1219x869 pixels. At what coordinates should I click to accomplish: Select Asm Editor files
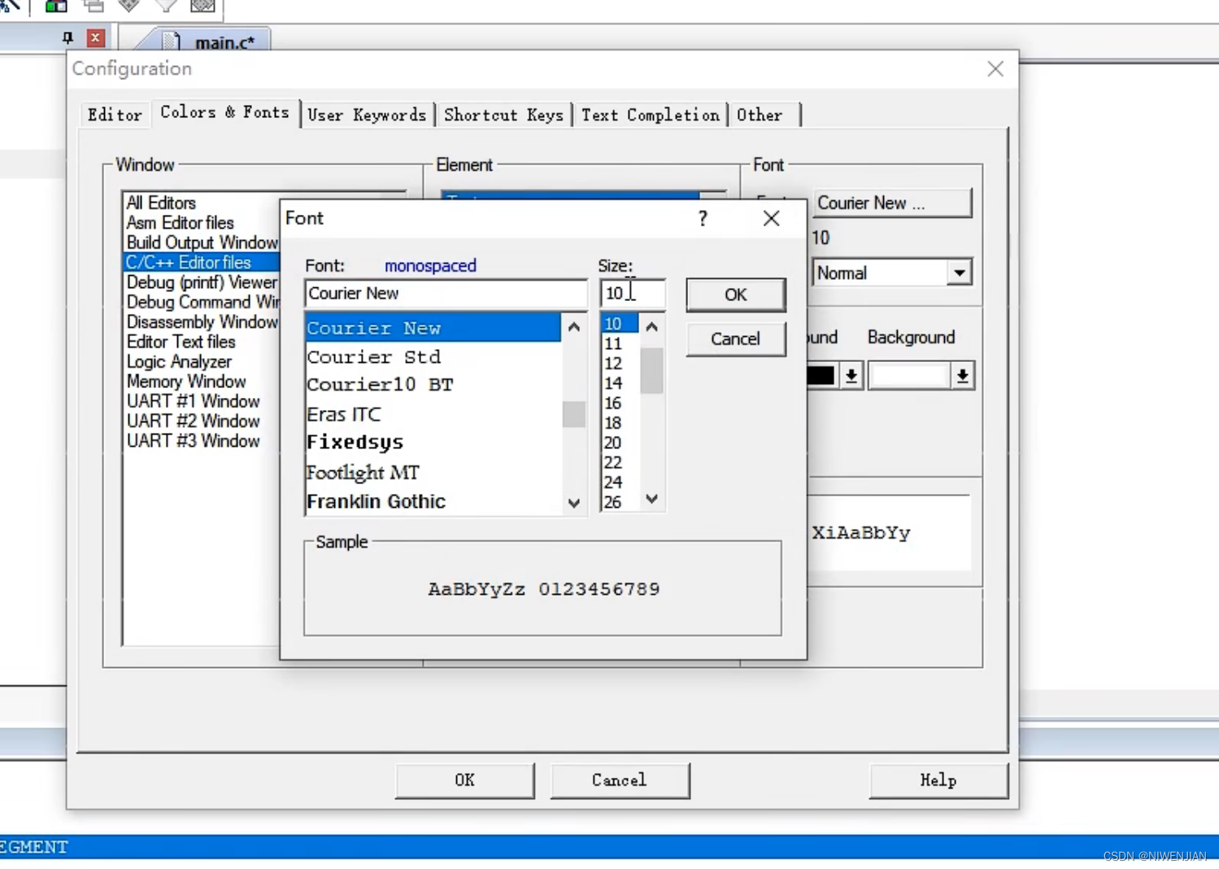pos(180,223)
